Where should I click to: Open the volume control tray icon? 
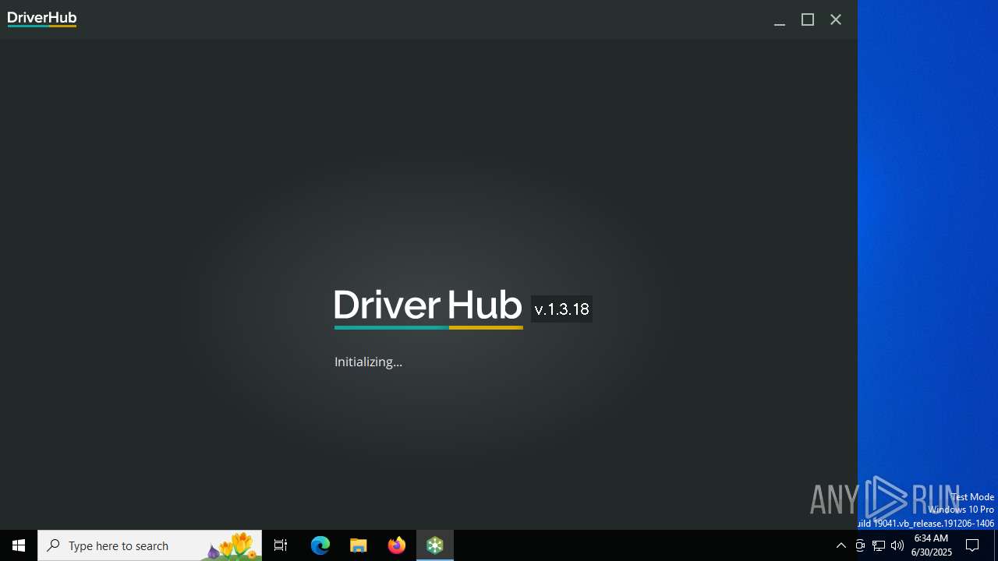pyautogui.click(x=897, y=545)
